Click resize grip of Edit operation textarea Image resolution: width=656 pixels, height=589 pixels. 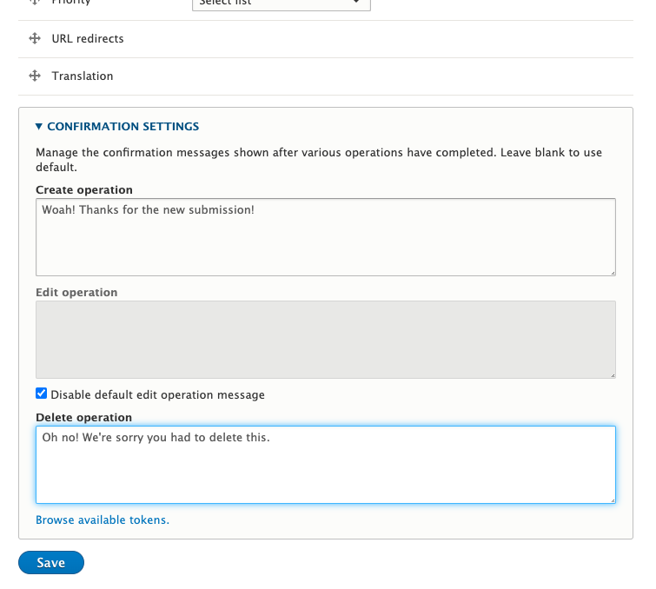(612, 374)
